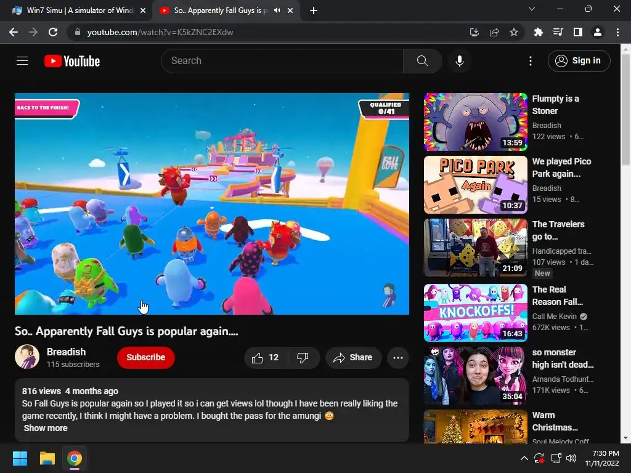The width and height of the screenshot is (631, 473).
Task: Start voice search with microphone icon
Action: [x=460, y=61]
